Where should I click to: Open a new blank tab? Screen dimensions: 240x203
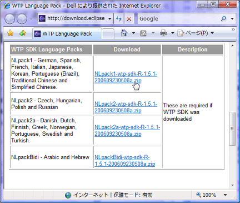(x=108, y=34)
